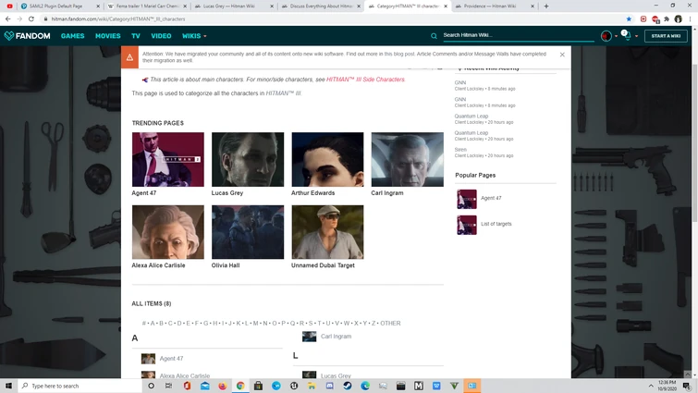This screenshot has width=698, height=393.
Task: Click the START A WIKI button
Action: tap(666, 36)
